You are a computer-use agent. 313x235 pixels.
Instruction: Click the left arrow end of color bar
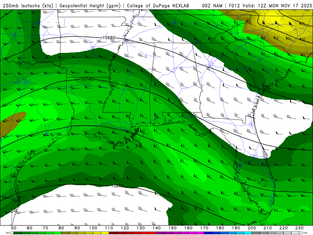coord(9,233)
